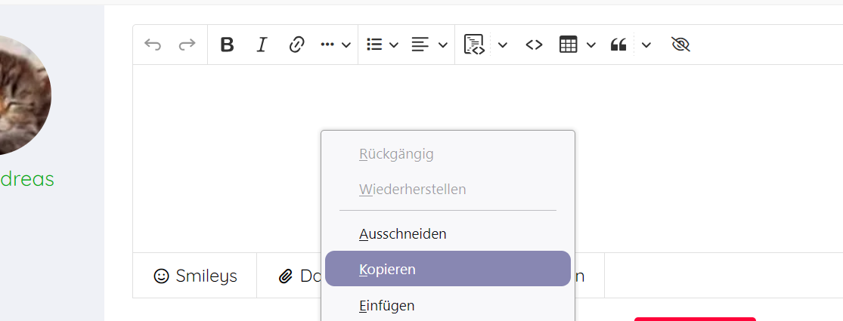Insert inline code with angle brackets icon
Image resolution: width=843 pixels, height=321 pixels.
tap(535, 45)
